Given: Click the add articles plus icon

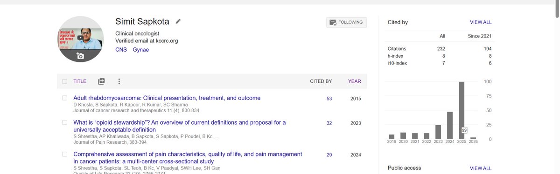Looking at the screenshot, I should (101, 81).
